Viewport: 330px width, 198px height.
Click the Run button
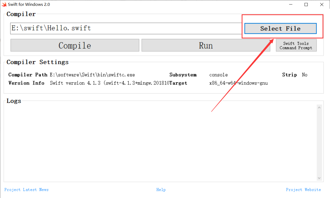[206, 45]
